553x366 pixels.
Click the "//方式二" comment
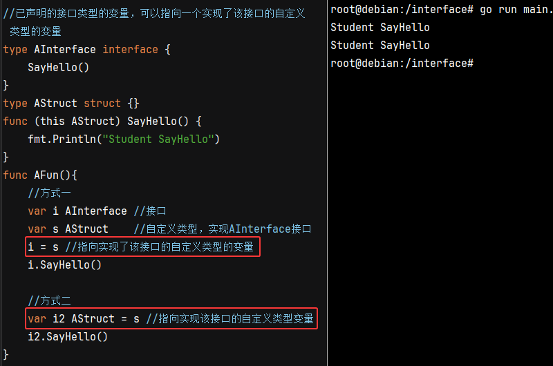point(50,301)
